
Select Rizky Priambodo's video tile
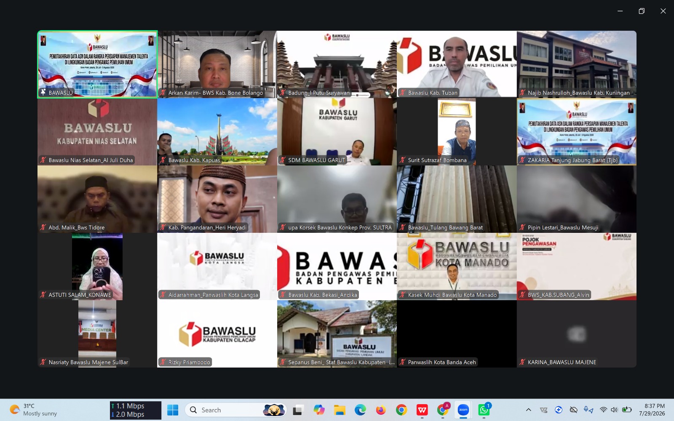[217, 334]
